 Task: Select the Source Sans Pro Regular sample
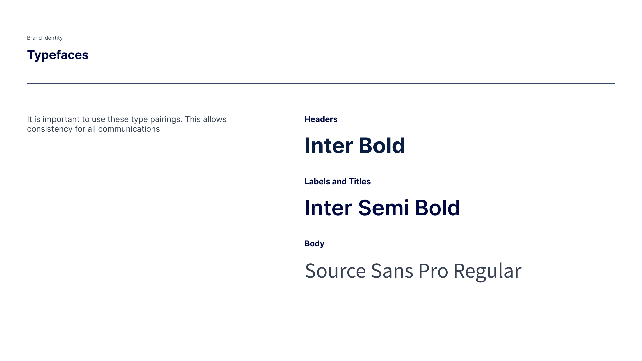click(x=413, y=271)
